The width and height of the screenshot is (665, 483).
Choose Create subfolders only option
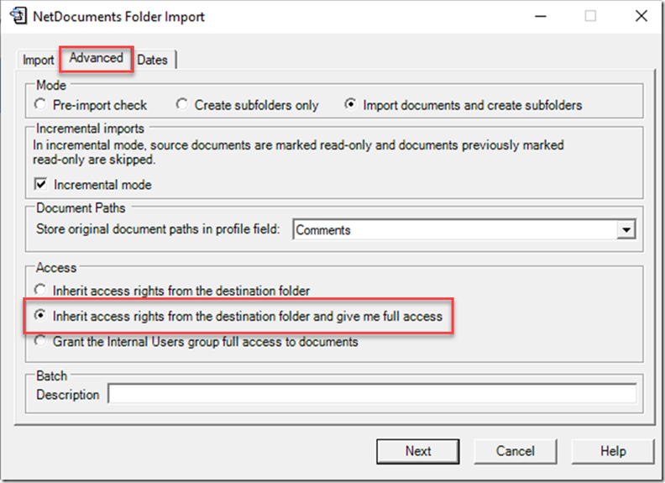247,105
